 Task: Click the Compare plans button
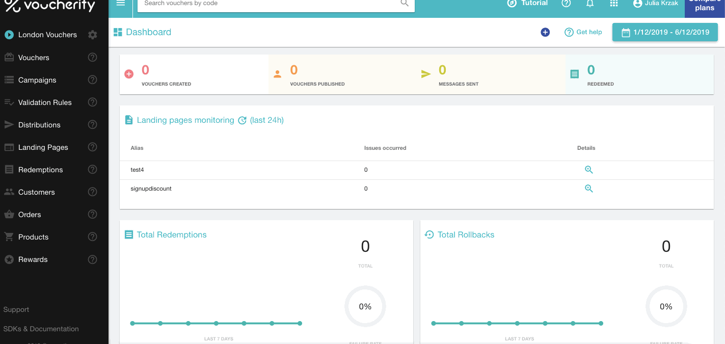point(705,6)
